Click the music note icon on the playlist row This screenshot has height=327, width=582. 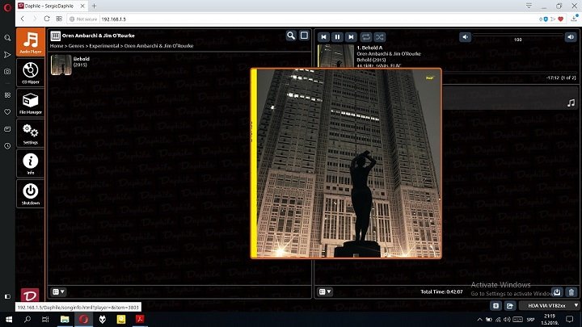point(571,103)
